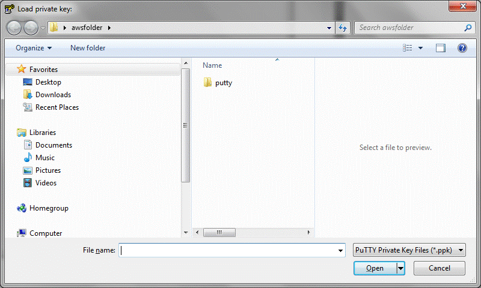Click the PuTTY icon in title bar
Viewport: 481px width, 288px height.
point(9,8)
